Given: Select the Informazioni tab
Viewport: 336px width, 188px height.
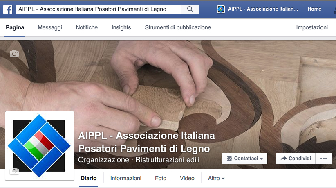Looking at the screenshot, I should (x=126, y=178).
